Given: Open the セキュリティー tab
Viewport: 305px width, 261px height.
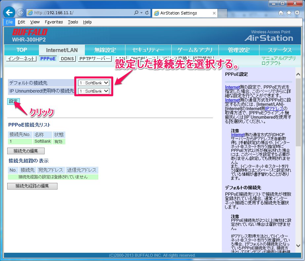Looking at the screenshot, I should click(149, 50).
